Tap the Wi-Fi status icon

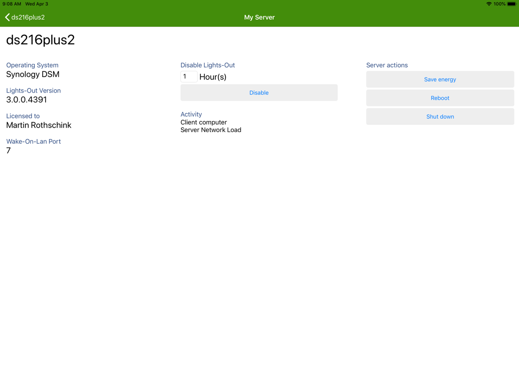pos(488,4)
